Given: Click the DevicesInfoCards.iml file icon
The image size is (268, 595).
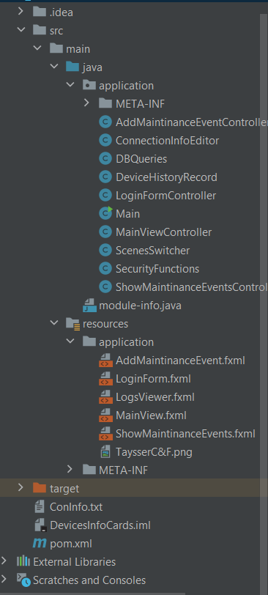Looking at the screenshot, I should 40,525.
